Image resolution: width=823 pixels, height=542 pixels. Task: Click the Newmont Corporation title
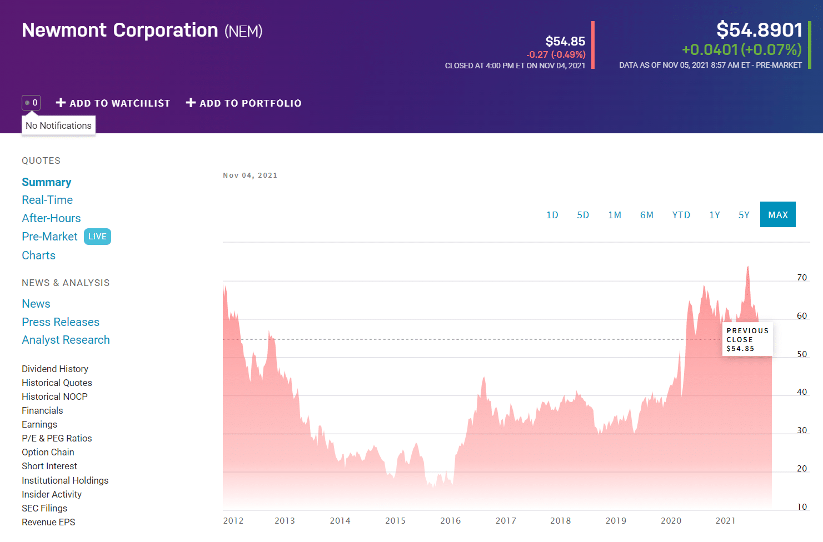tap(120, 30)
